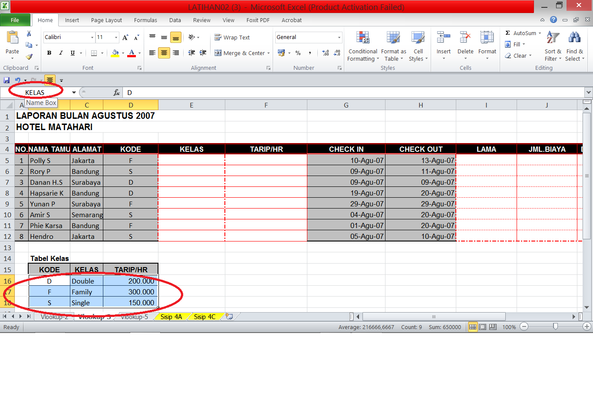Open Excel Help question mark
Viewport: 593px width, 398px height.
(x=553, y=20)
